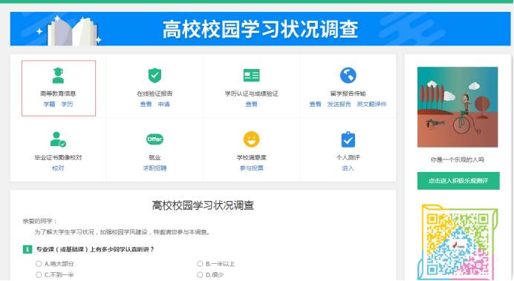Click the green Offer icon for 就业
Image resolution: width=514 pixels, height=281 pixels.
pyautogui.click(x=154, y=139)
